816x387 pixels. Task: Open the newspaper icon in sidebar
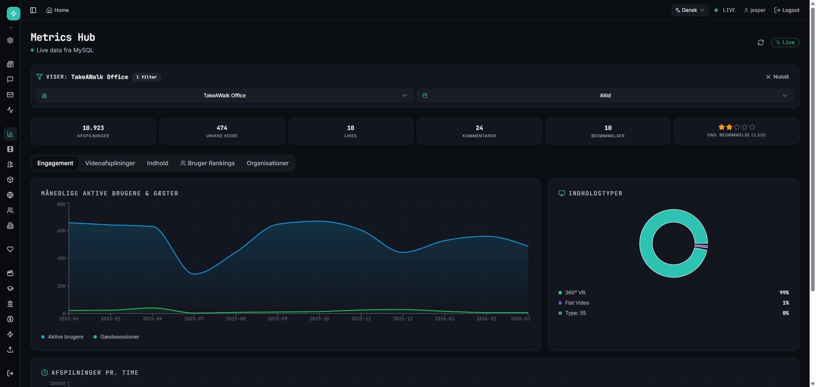pyautogui.click(x=10, y=64)
